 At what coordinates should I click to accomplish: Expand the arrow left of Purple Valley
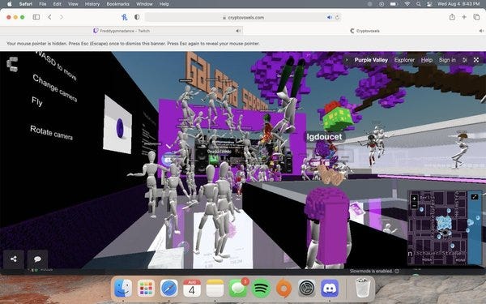pyautogui.click(x=347, y=60)
